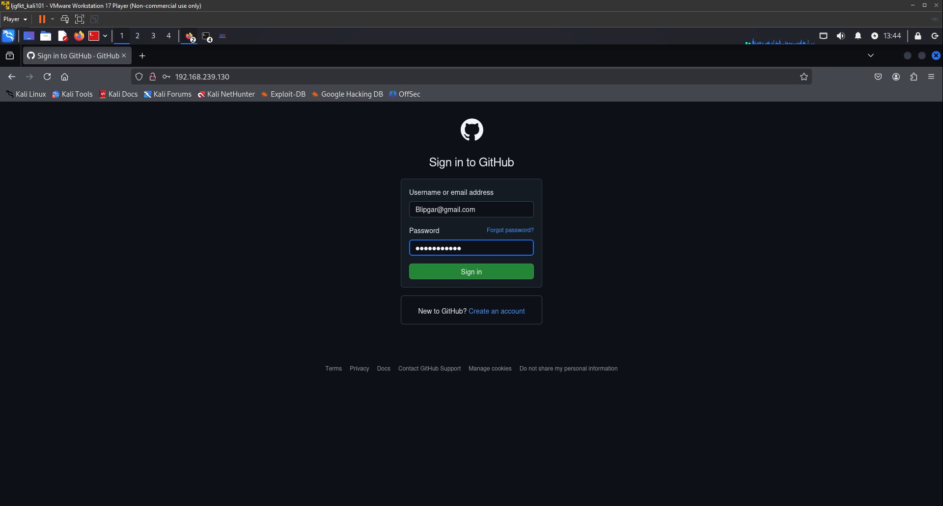Open the Kali Docs bookmark
943x506 pixels.
(x=118, y=94)
